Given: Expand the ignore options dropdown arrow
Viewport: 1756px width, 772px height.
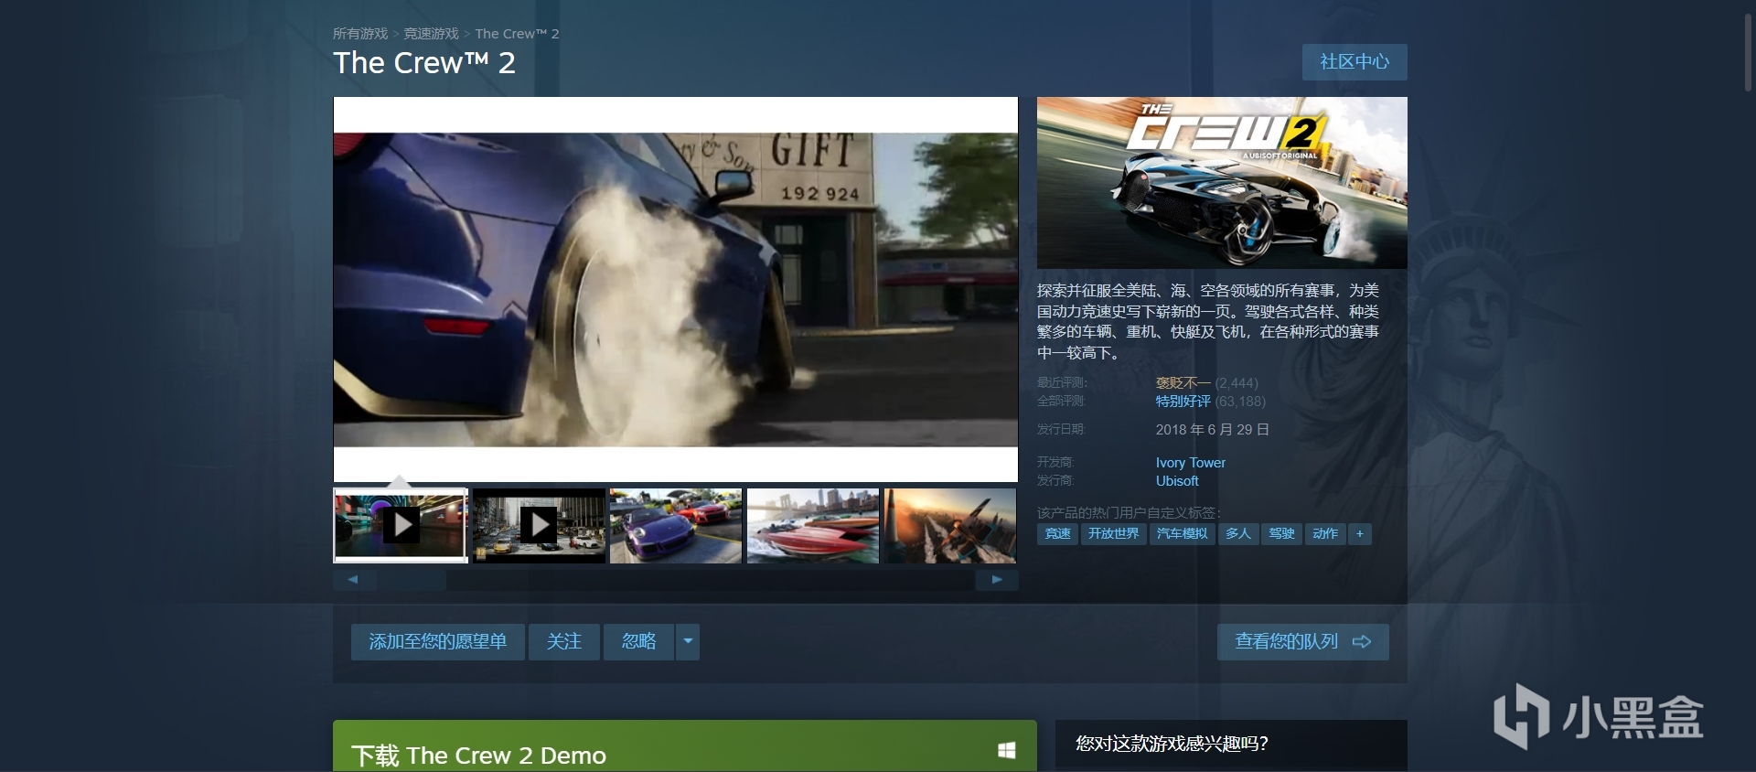Looking at the screenshot, I should coord(688,642).
